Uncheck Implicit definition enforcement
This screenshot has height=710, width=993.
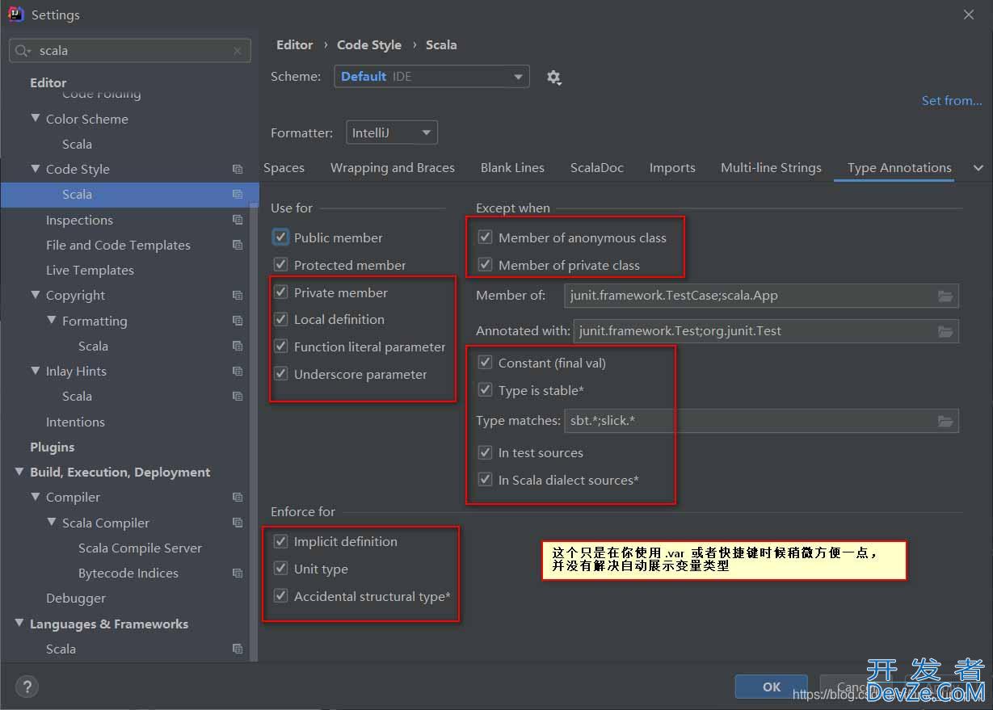[x=280, y=541]
